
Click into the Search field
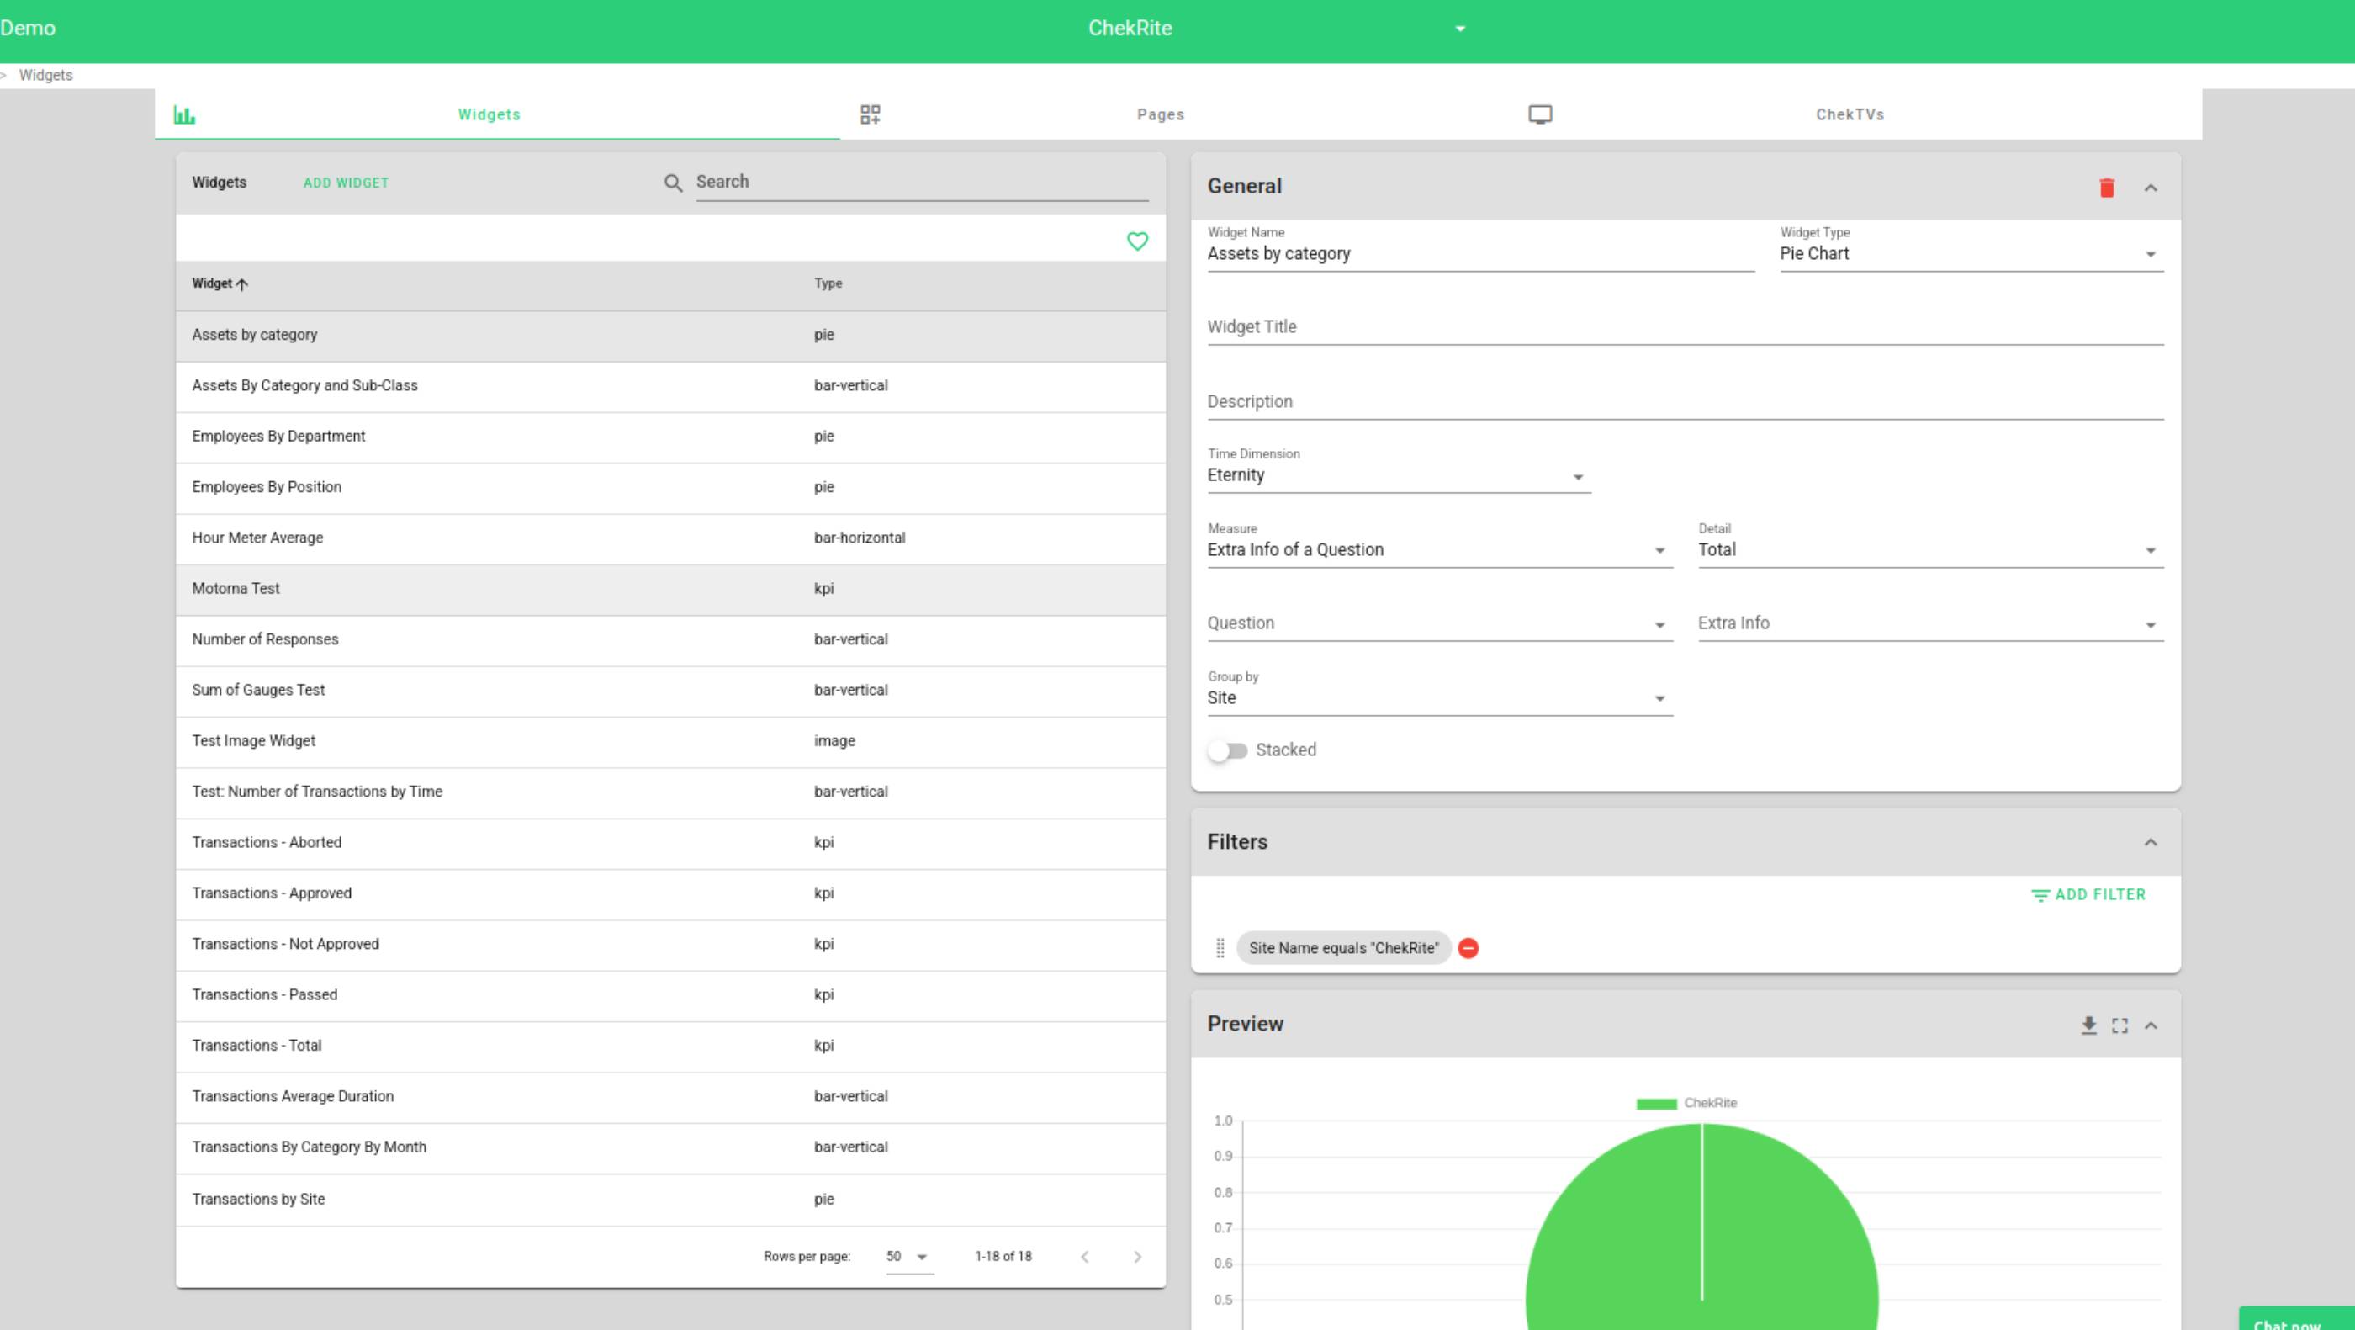(922, 183)
